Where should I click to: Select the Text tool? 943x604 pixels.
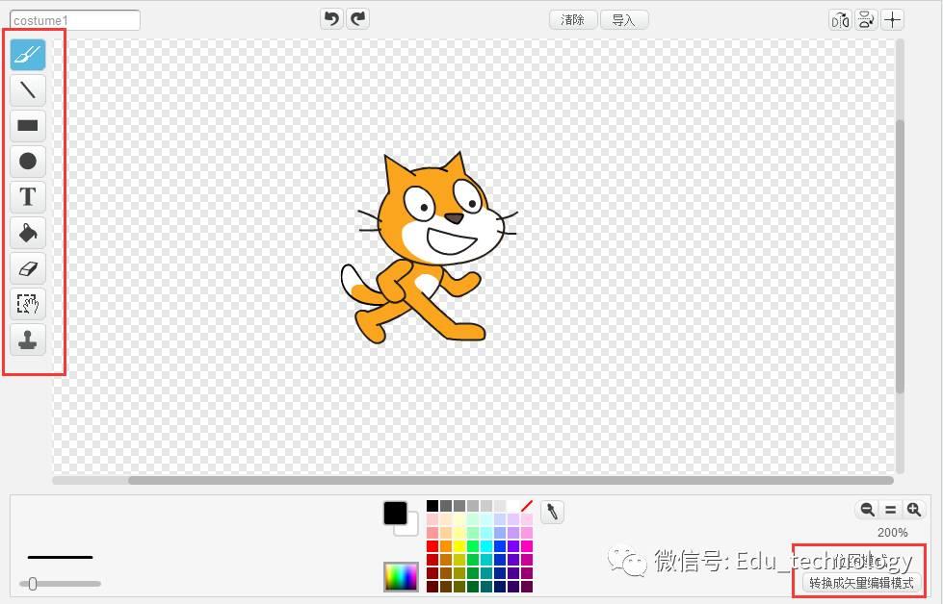(28, 197)
